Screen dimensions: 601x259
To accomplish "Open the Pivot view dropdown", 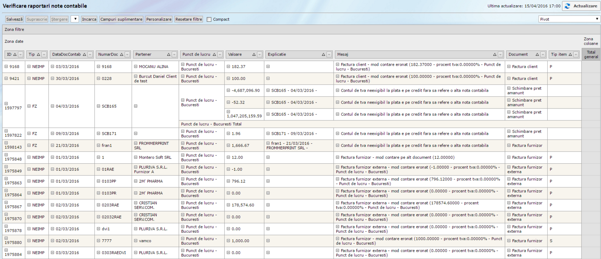I will click(569, 19).
